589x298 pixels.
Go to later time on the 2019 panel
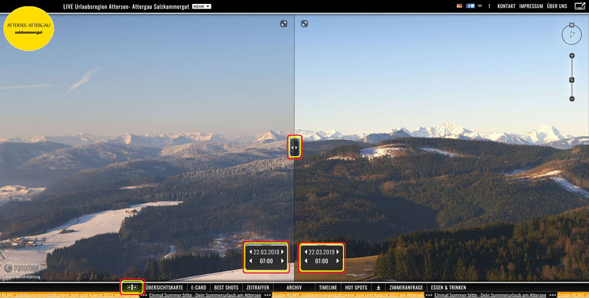click(x=338, y=261)
